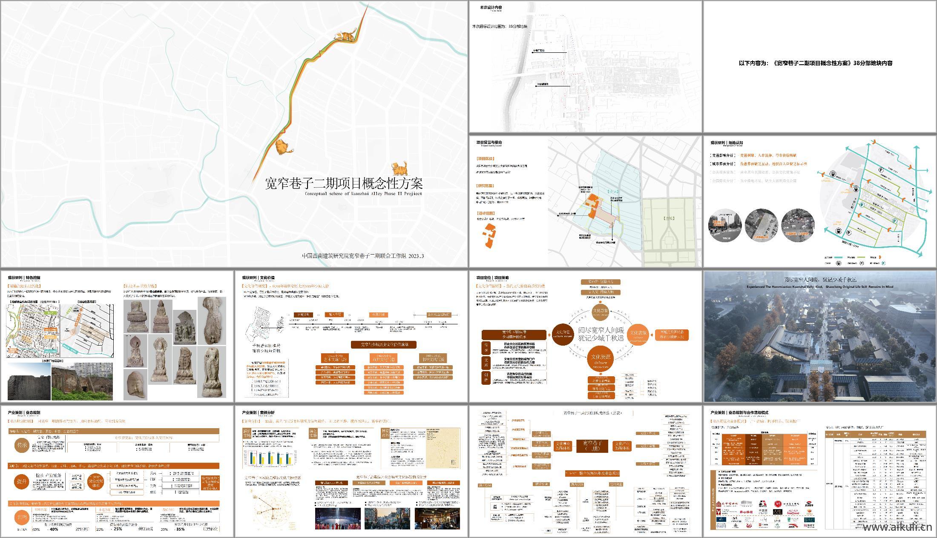Click the seated cat beside the main title

[x=400, y=169]
